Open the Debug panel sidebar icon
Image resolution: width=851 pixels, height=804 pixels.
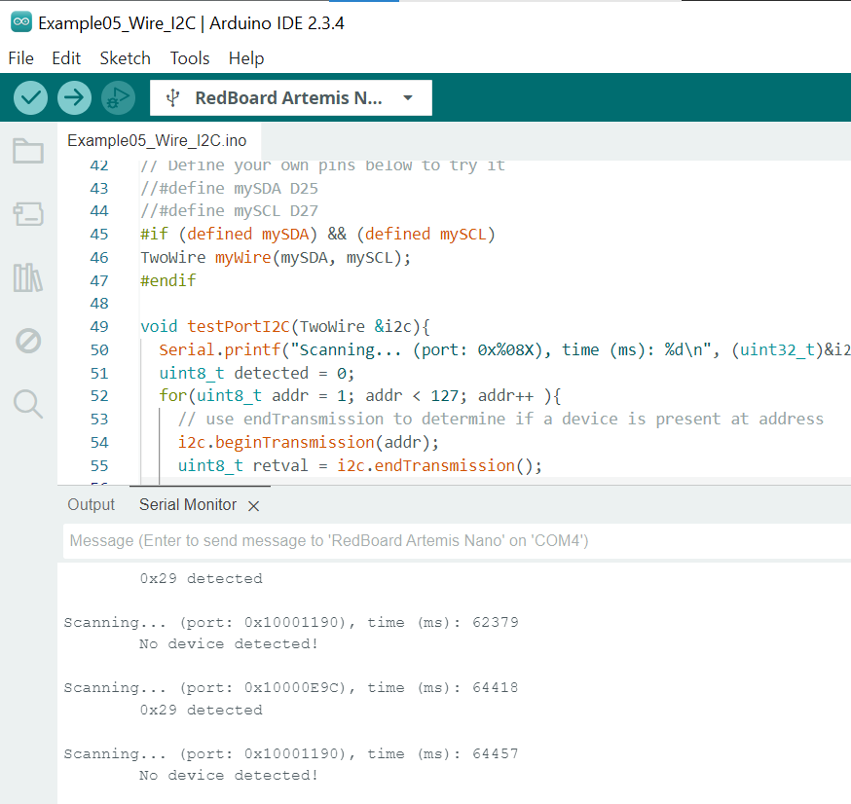(x=28, y=342)
